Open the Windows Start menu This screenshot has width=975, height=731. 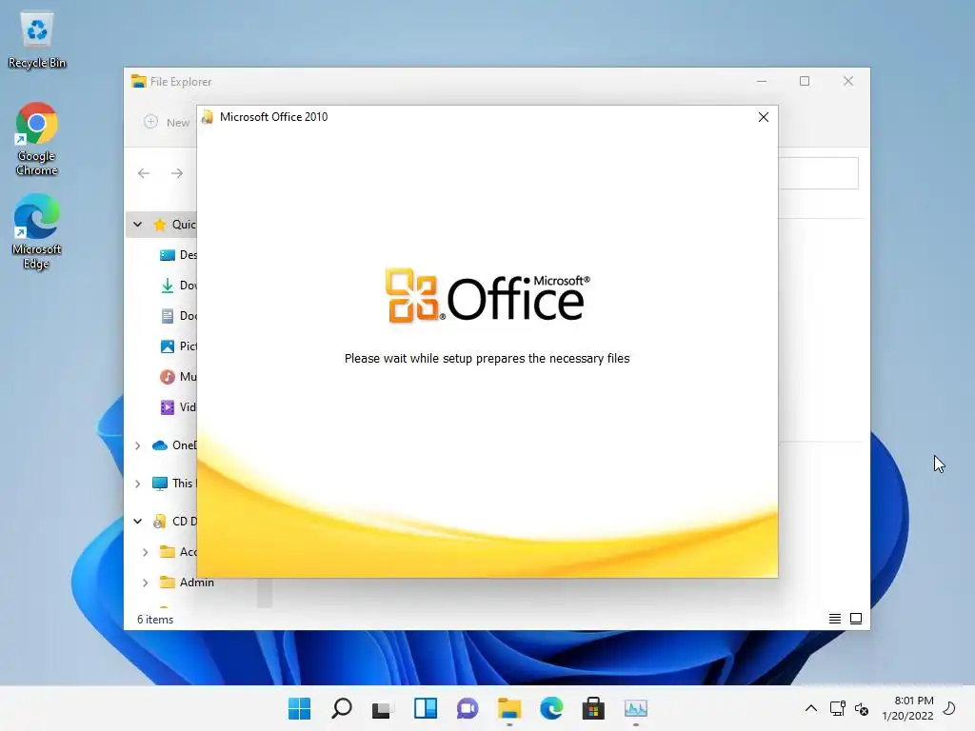click(x=299, y=708)
